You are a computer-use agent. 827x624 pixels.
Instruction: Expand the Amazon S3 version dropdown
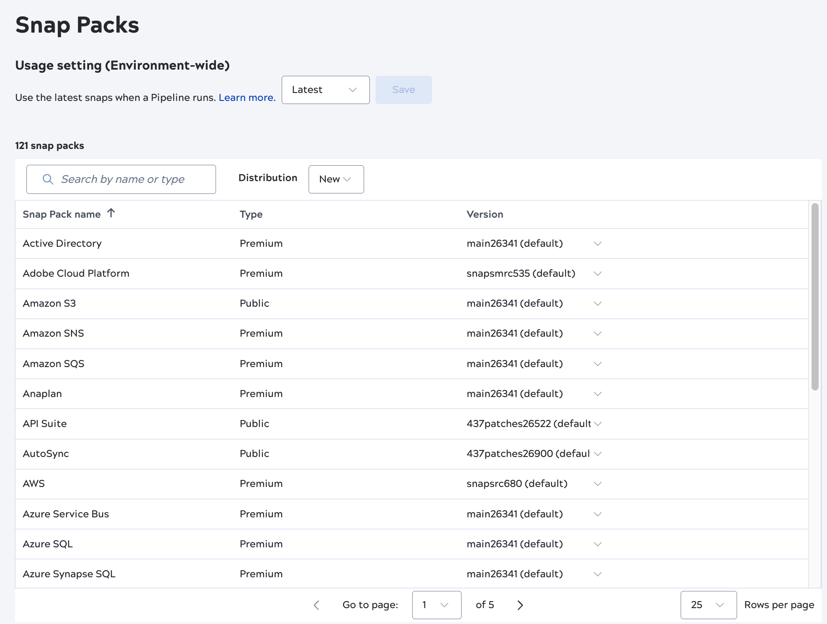click(x=598, y=303)
